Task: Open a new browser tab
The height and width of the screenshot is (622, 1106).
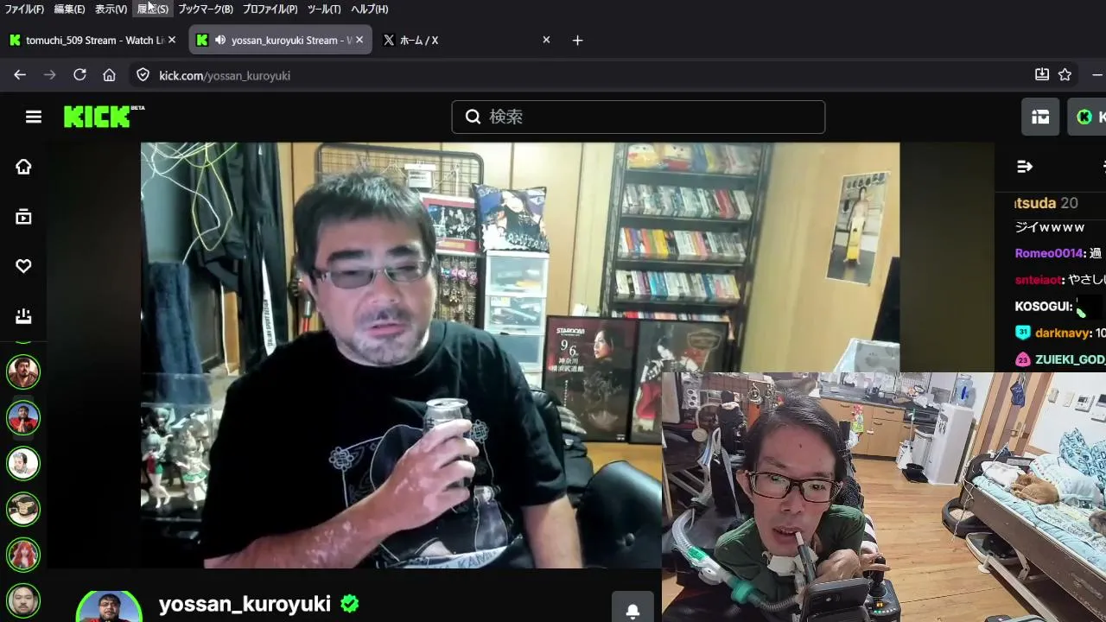Action: [577, 40]
